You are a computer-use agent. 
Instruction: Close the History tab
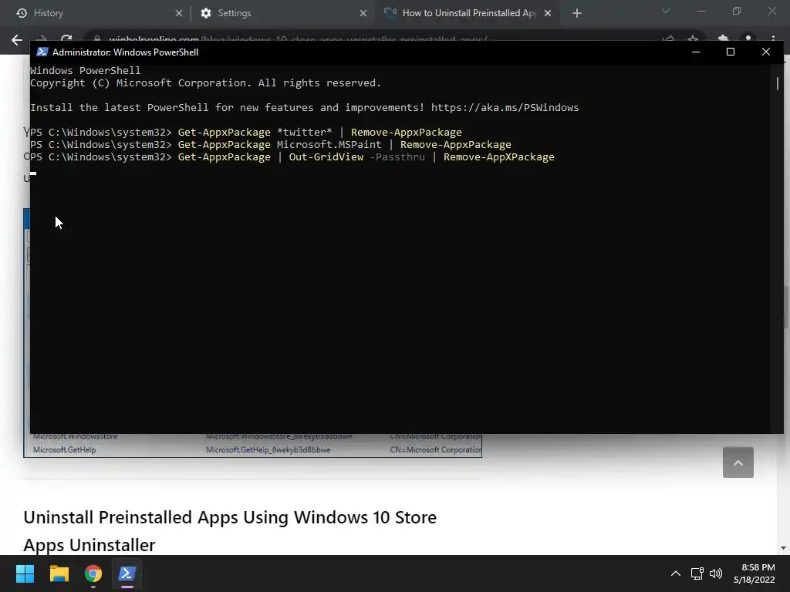pyautogui.click(x=179, y=14)
